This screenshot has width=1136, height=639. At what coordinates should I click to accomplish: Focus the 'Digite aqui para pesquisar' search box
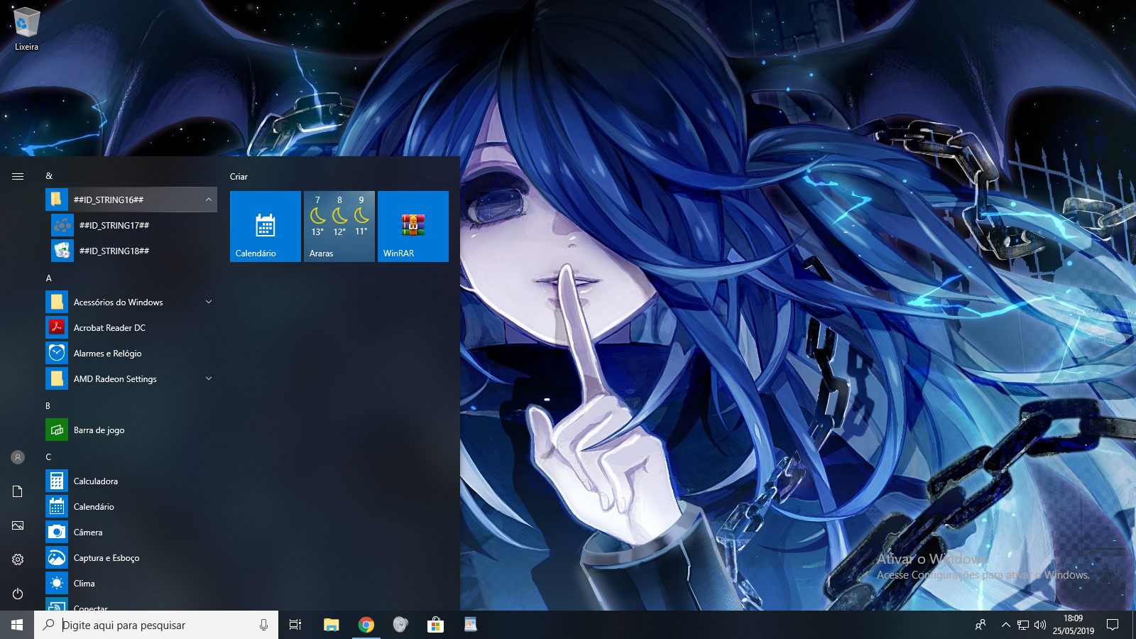click(x=156, y=625)
